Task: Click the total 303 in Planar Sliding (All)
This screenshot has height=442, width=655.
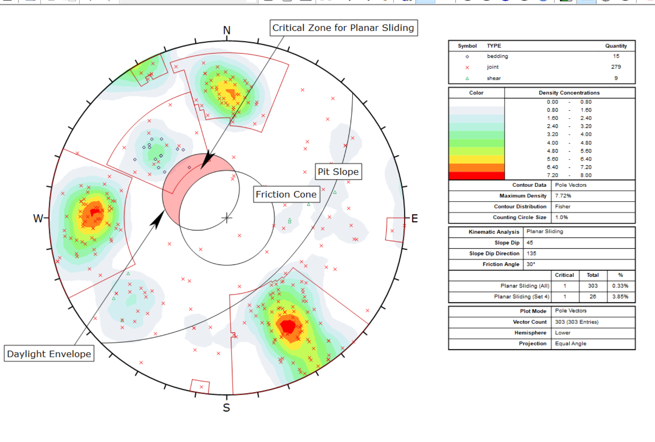Action: pyautogui.click(x=592, y=286)
